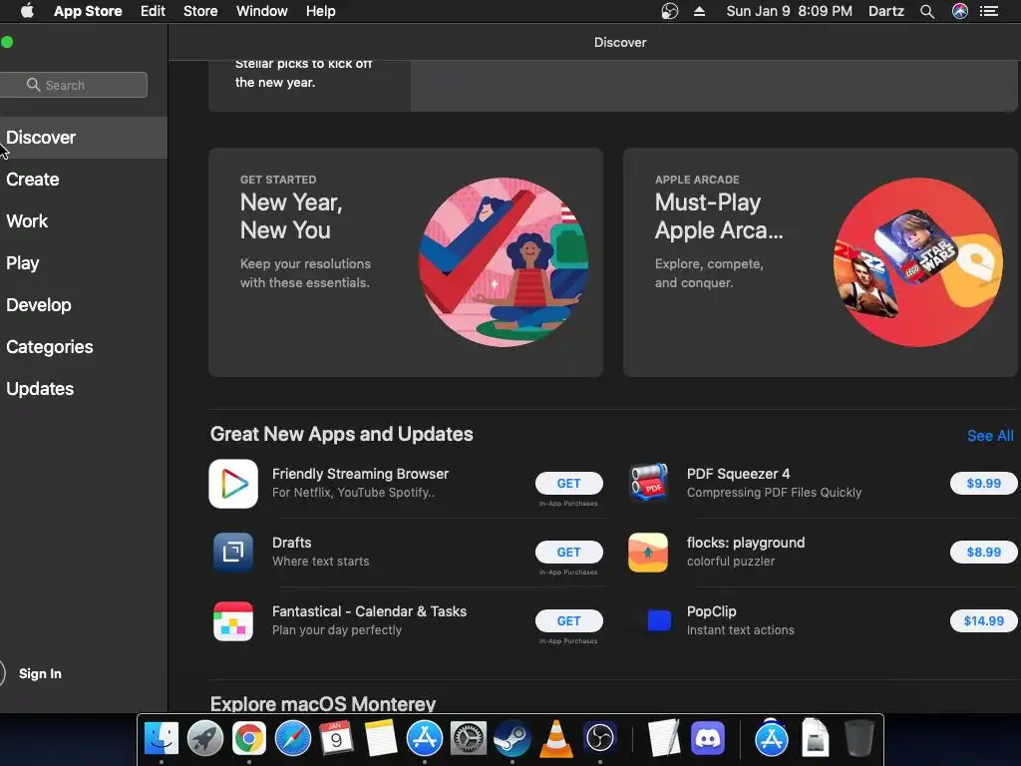1021x766 pixels.
Task: Click Sign In at sidebar bottom
Action: click(40, 673)
